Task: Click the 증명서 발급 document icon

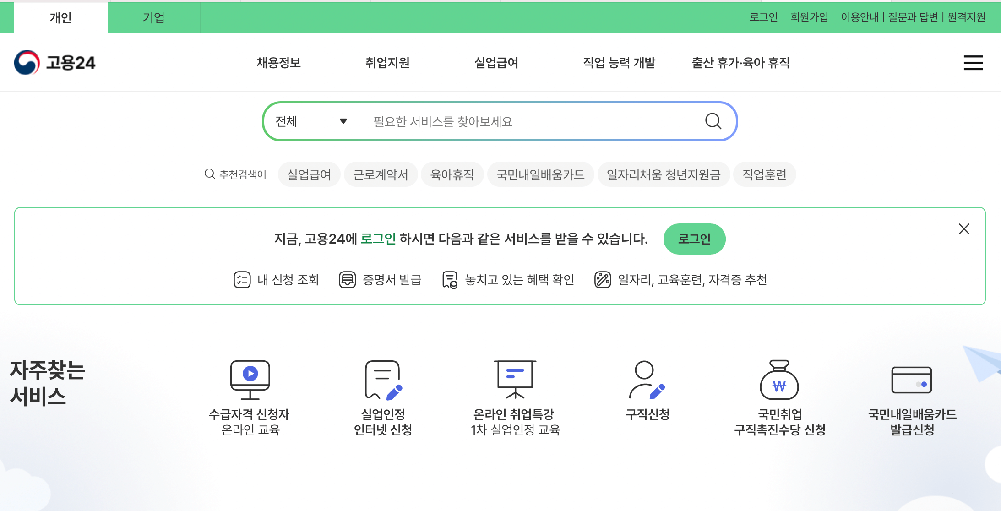Action: 348,279
